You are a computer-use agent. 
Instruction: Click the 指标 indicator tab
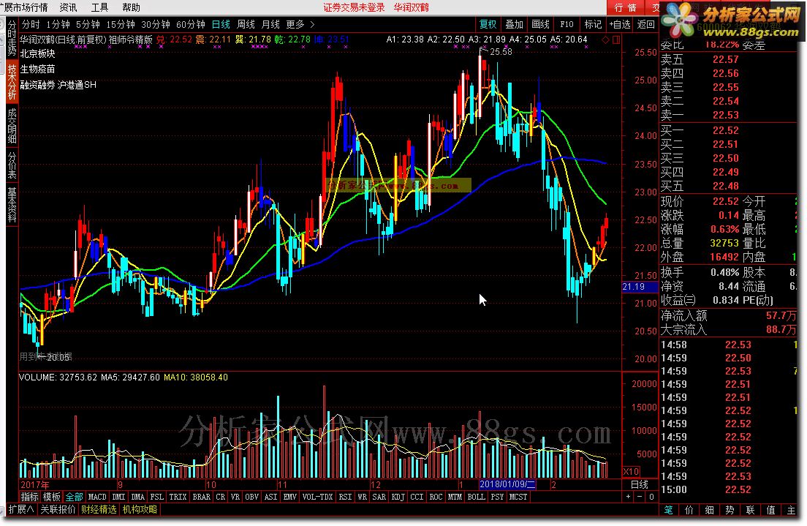click(29, 497)
